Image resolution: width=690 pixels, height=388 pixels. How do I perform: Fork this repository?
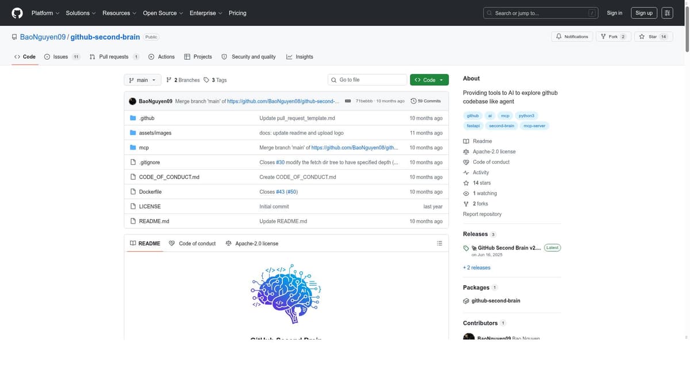[x=611, y=36]
